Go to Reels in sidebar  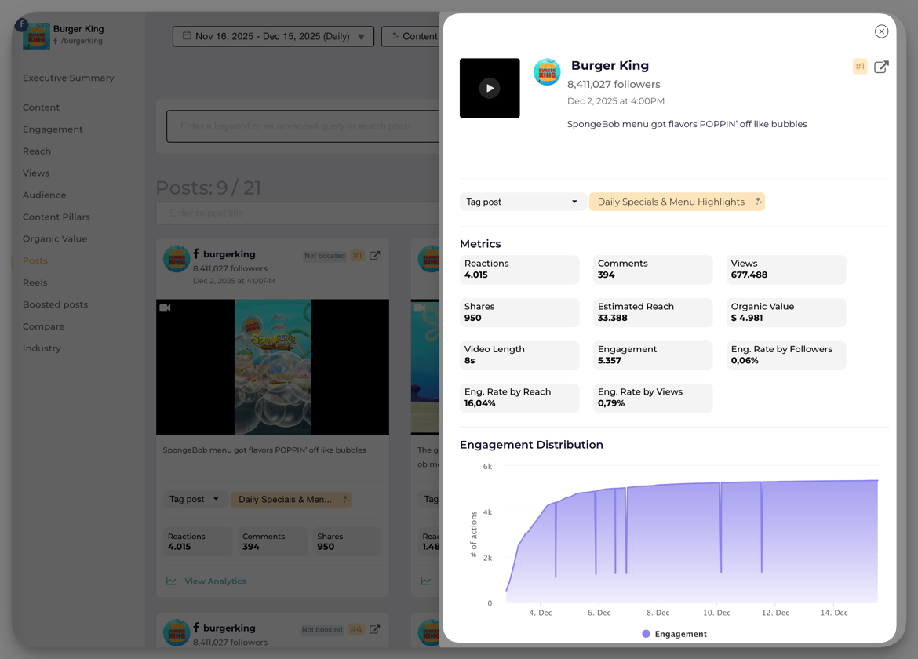tap(35, 282)
